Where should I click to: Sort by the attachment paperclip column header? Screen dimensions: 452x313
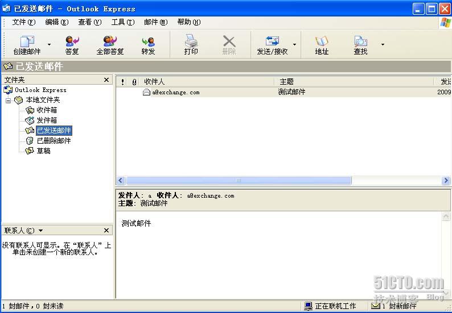pyautogui.click(x=134, y=82)
